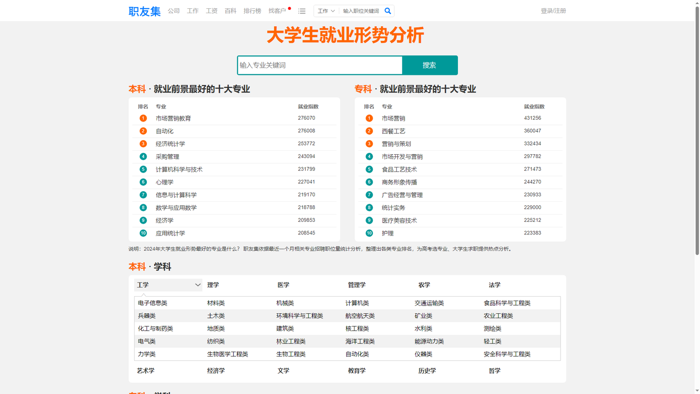
Task: Select the 艺术学 discipline tab
Action: click(146, 371)
